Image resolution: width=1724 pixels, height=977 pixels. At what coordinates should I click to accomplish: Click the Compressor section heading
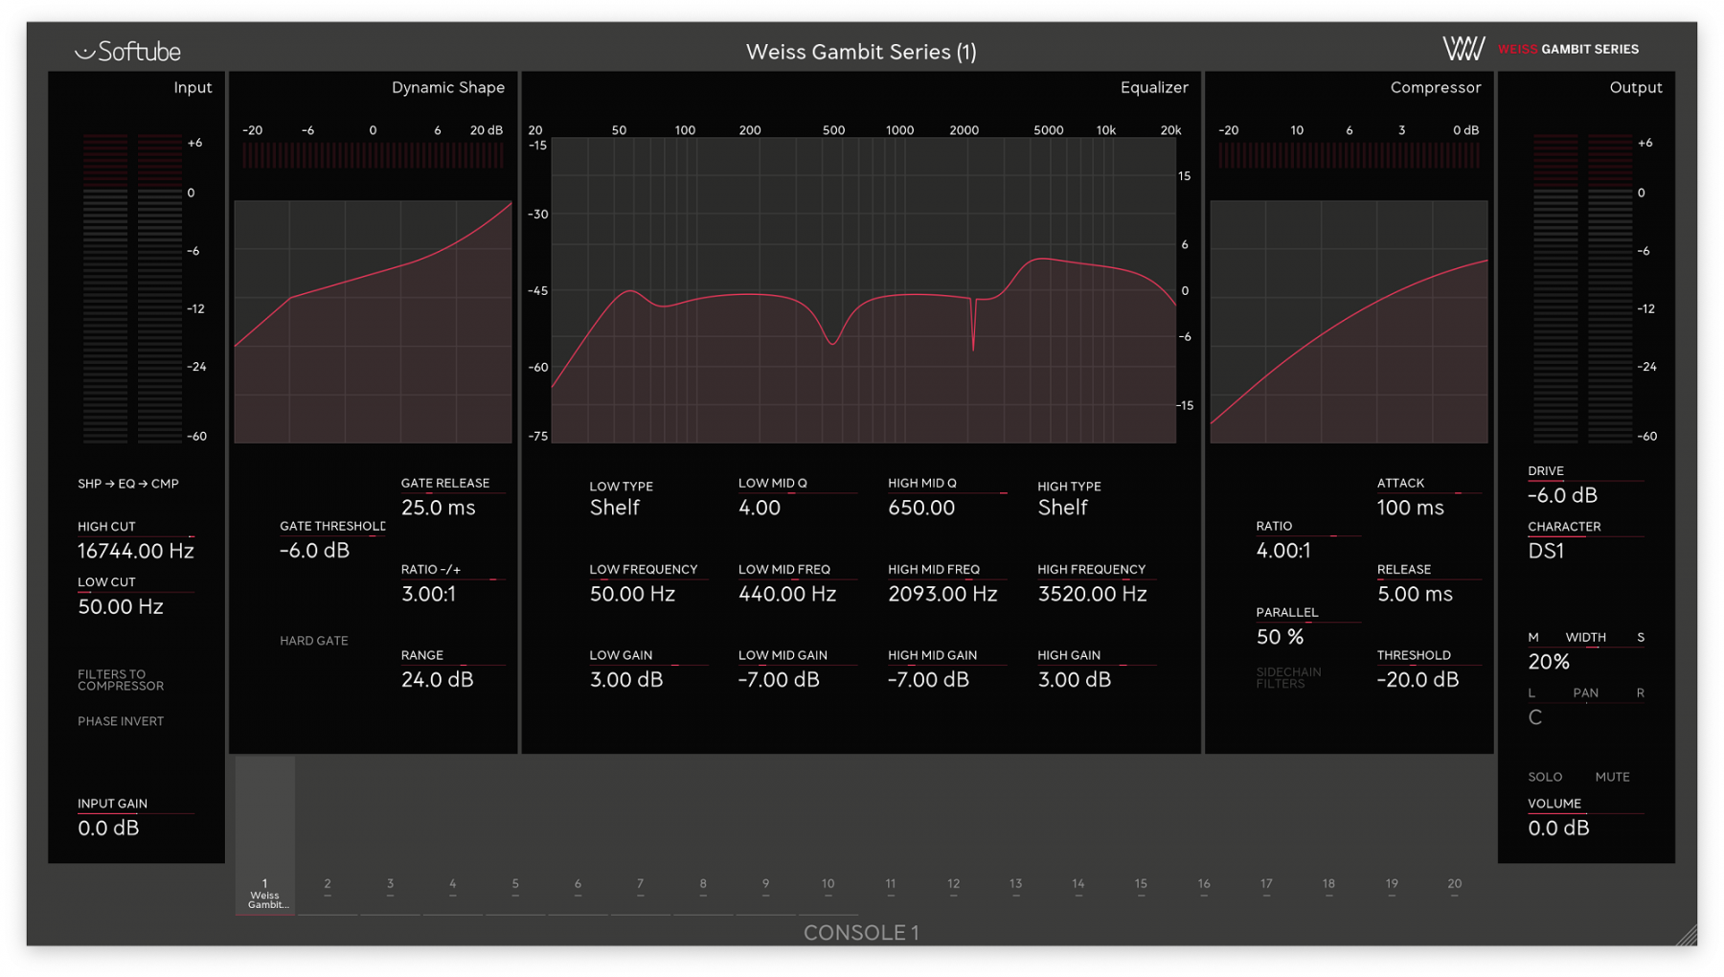point(1435,87)
